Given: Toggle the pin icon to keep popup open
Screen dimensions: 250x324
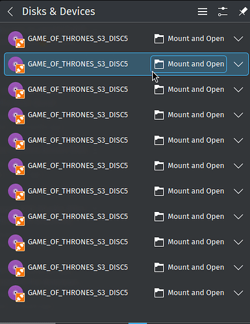Looking at the screenshot, I should point(243,12).
